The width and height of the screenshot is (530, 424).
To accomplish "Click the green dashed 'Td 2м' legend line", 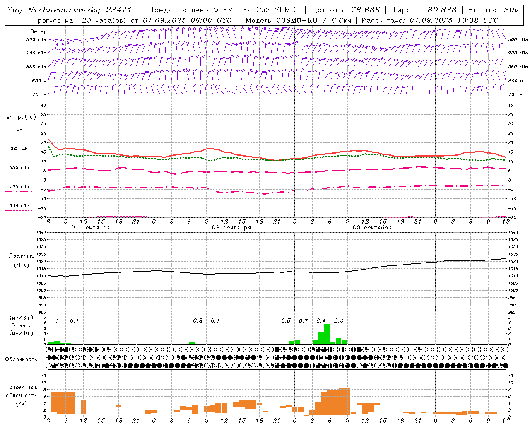I will pyautogui.click(x=19, y=153).
